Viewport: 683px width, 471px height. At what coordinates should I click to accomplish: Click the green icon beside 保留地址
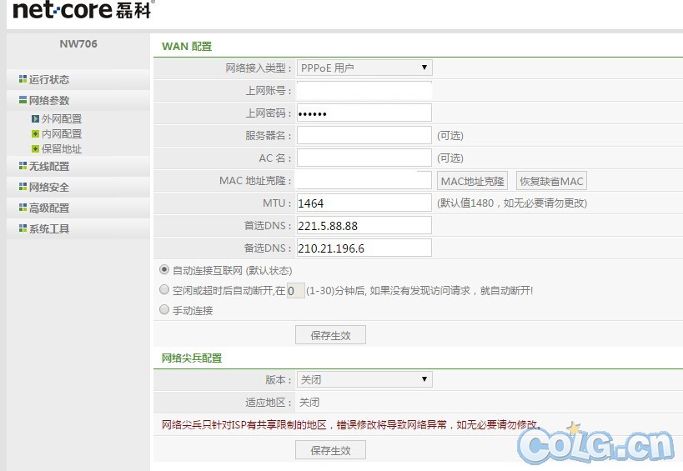(x=35, y=149)
